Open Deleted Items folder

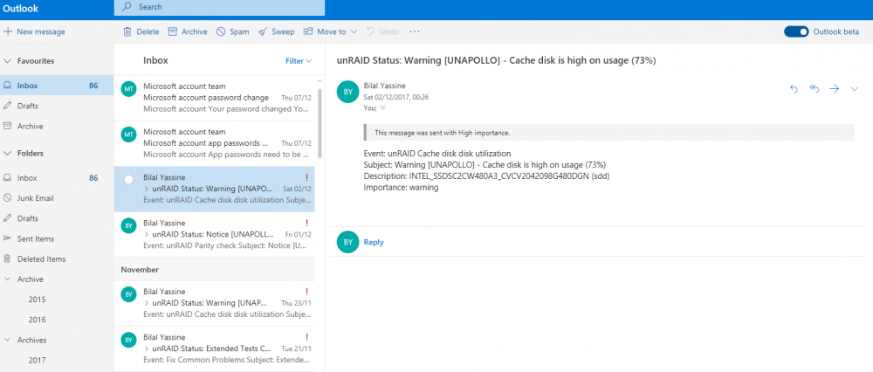click(57, 258)
